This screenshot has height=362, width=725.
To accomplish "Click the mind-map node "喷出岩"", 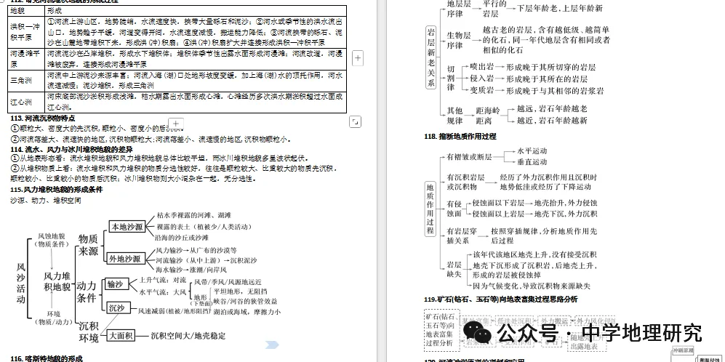I will point(482,67).
